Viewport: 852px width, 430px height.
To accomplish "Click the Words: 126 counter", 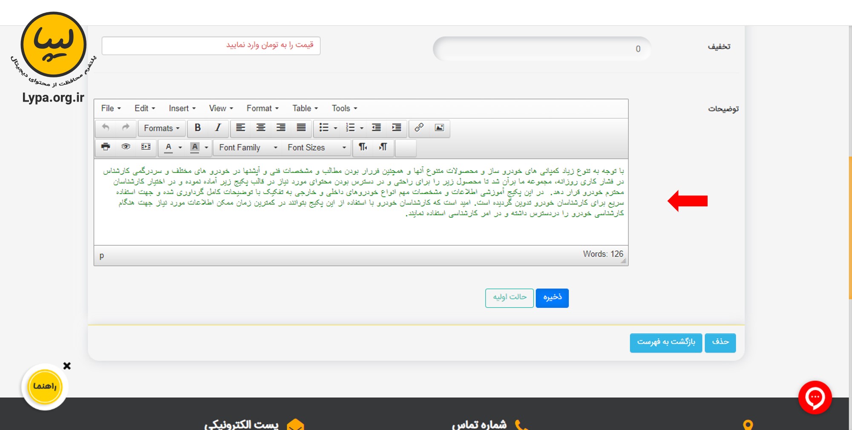I will click(603, 254).
